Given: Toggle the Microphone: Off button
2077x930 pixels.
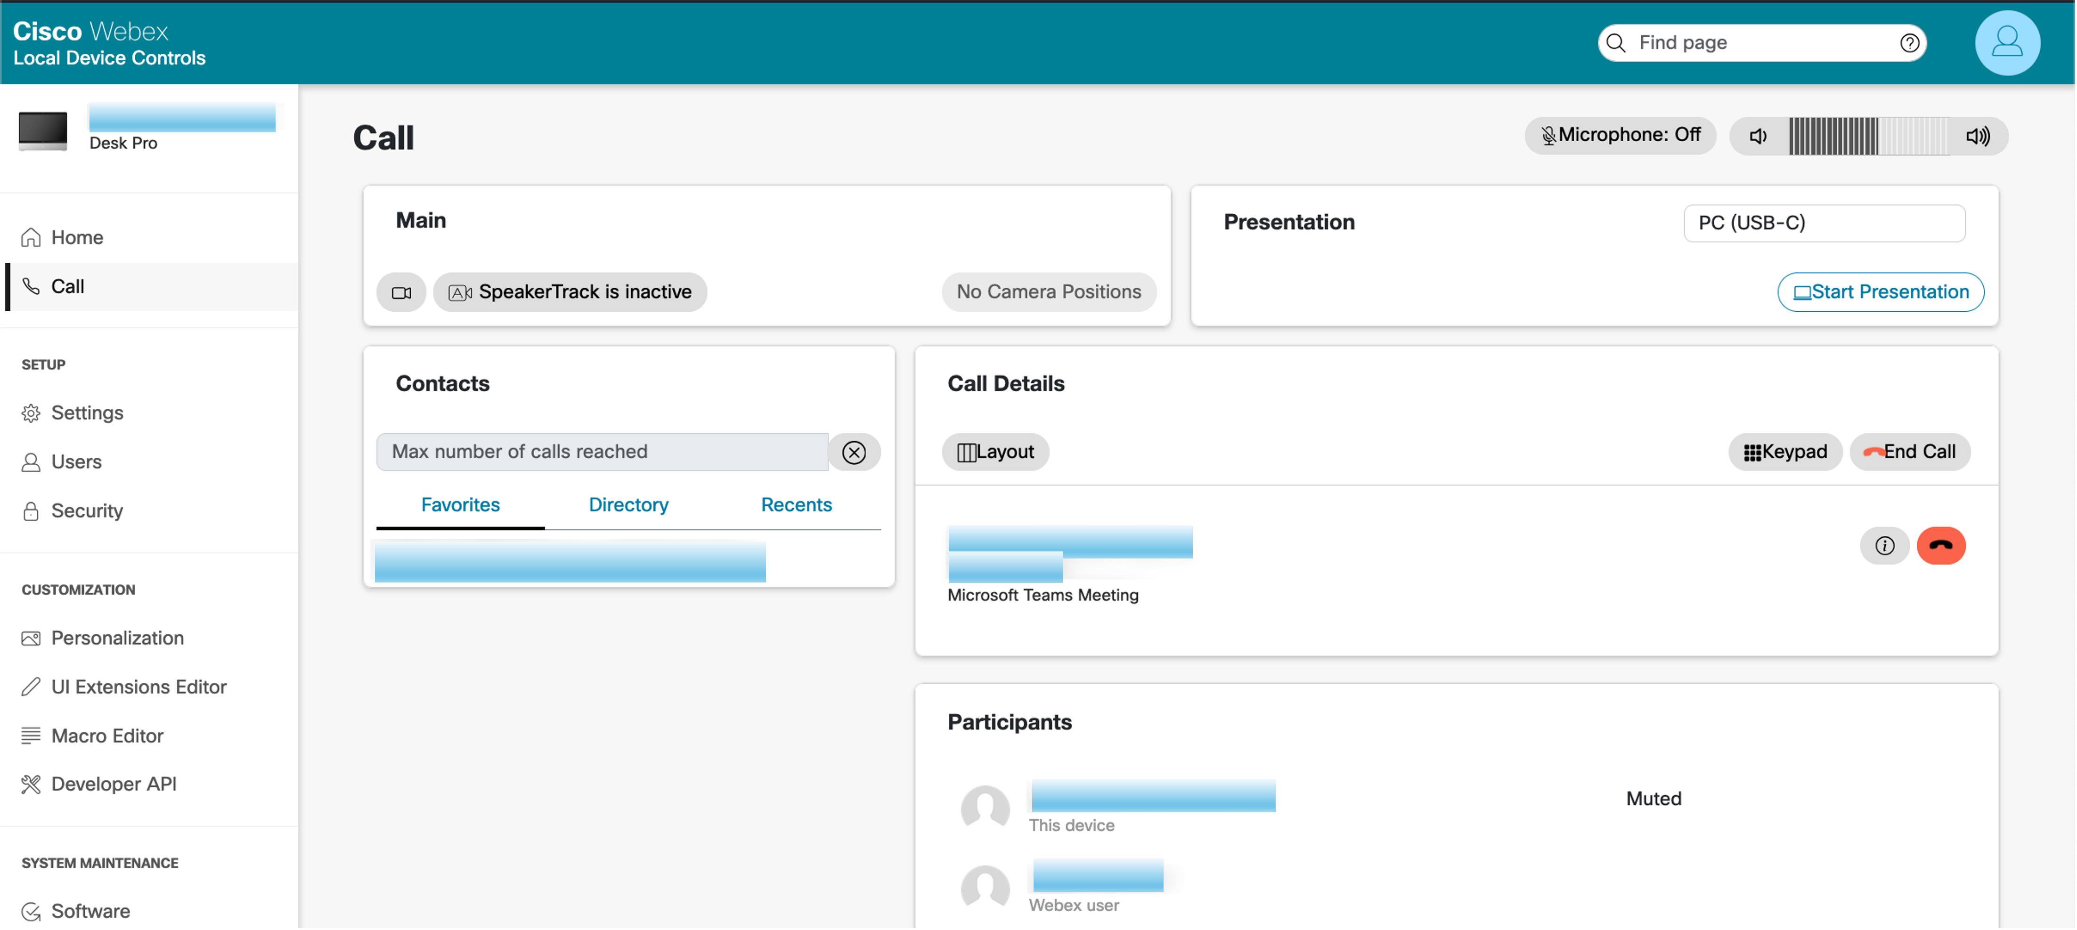Looking at the screenshot, I should coord(1621,135).
